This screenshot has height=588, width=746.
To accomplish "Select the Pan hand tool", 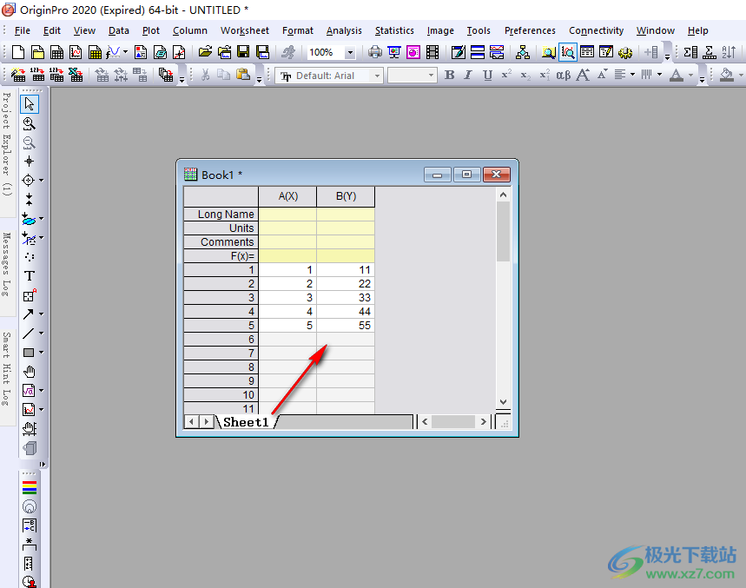I will pos(29,372).
